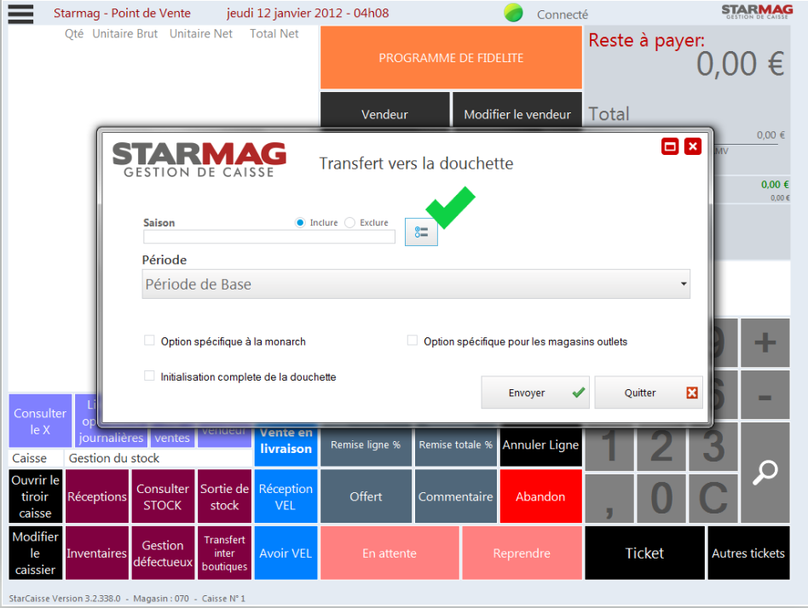Screen dimensions: 808x608
Task: Open Inventaires
Action: click(97, 553)
